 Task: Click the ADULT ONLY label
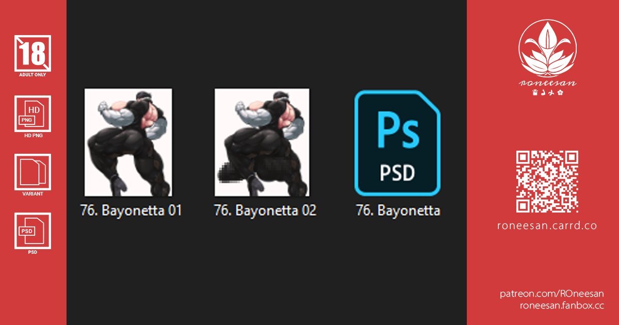tap(32, 75)
